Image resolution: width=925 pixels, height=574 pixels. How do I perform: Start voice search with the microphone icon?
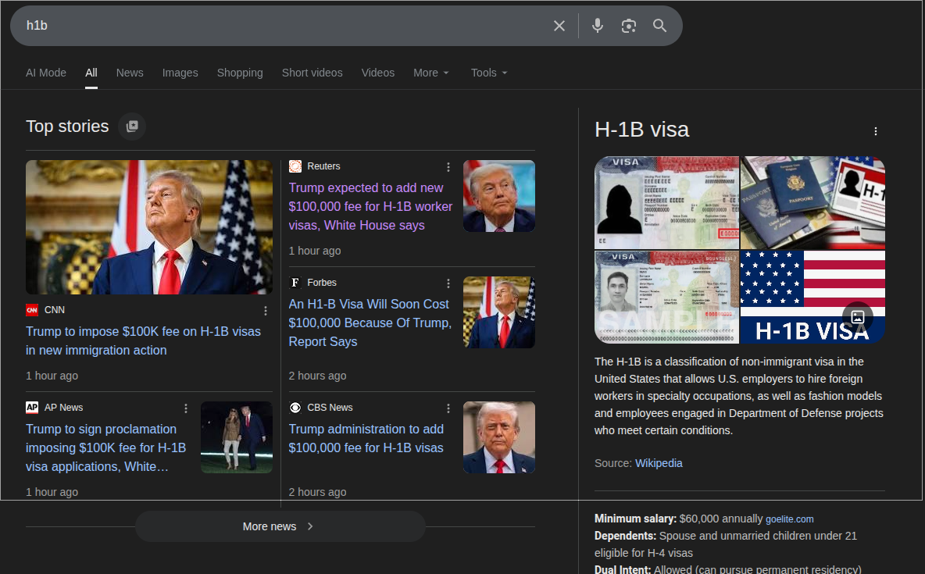pos(598,26)
